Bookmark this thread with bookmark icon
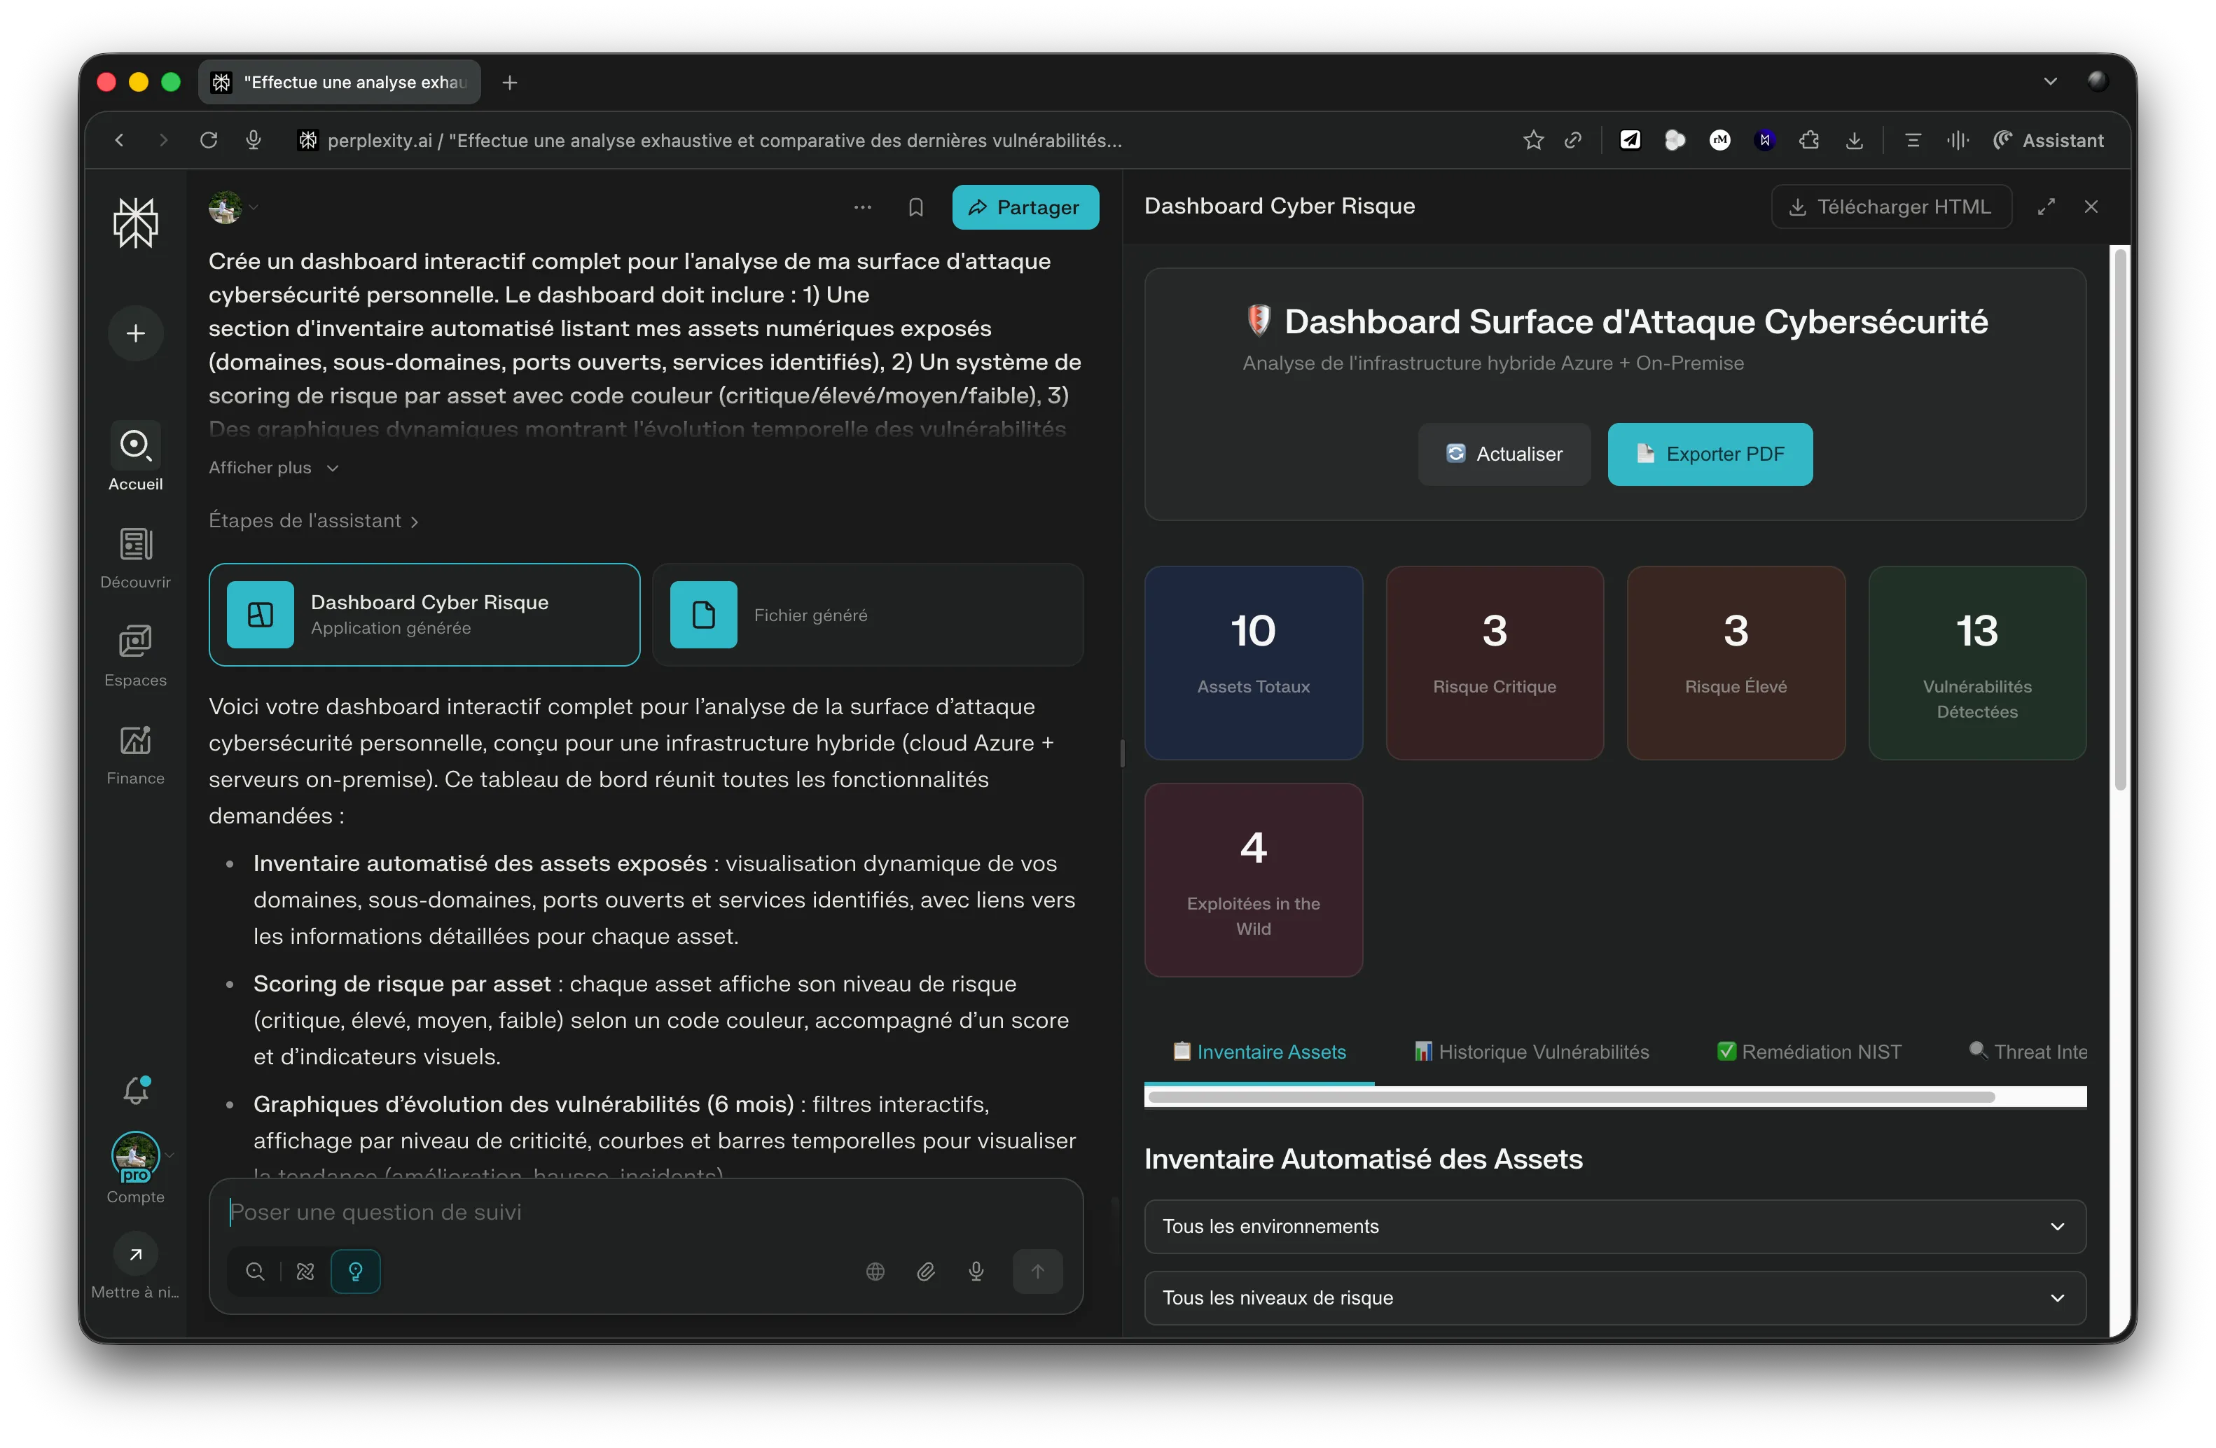2216x1448 pixels. 915,207
